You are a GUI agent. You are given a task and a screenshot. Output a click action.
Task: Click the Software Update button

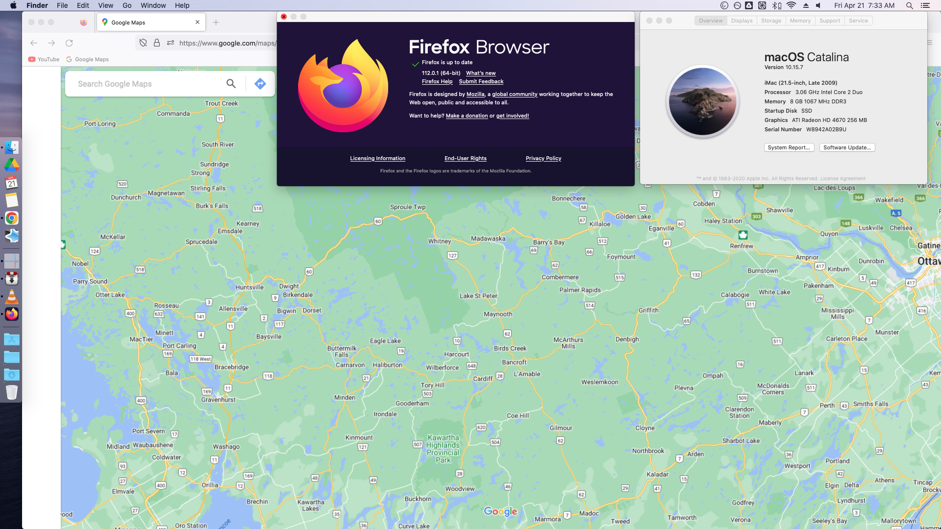tap(847, 147)
